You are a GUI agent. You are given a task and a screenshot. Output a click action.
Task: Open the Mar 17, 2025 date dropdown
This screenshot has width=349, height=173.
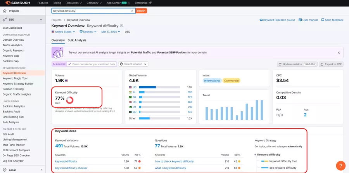point(111,32)
